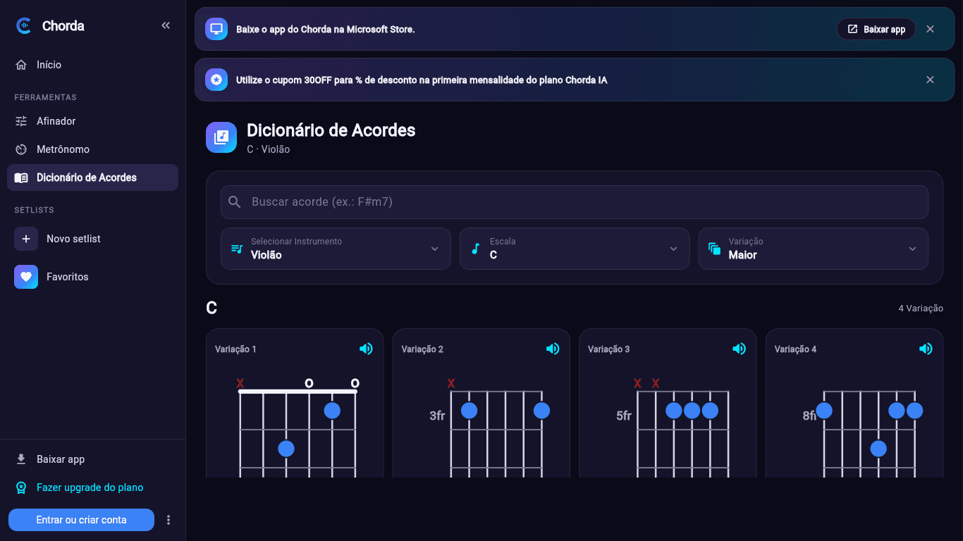The width and height of the screenshot is (963, 541).
Task: Click the "4 Variação" count text
Action: point(921,309)
